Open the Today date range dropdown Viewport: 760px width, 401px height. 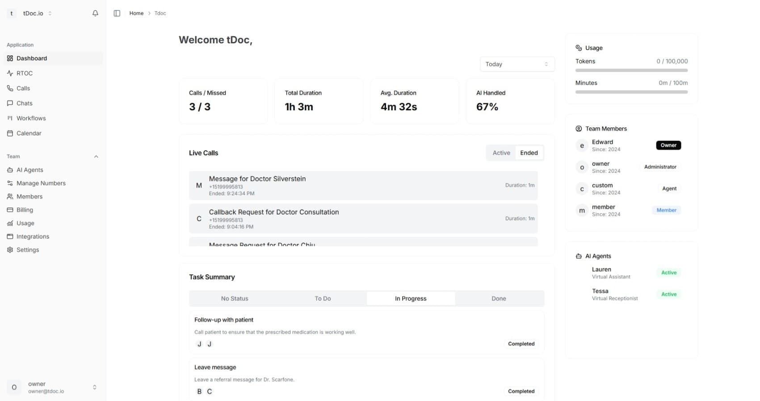517,64
